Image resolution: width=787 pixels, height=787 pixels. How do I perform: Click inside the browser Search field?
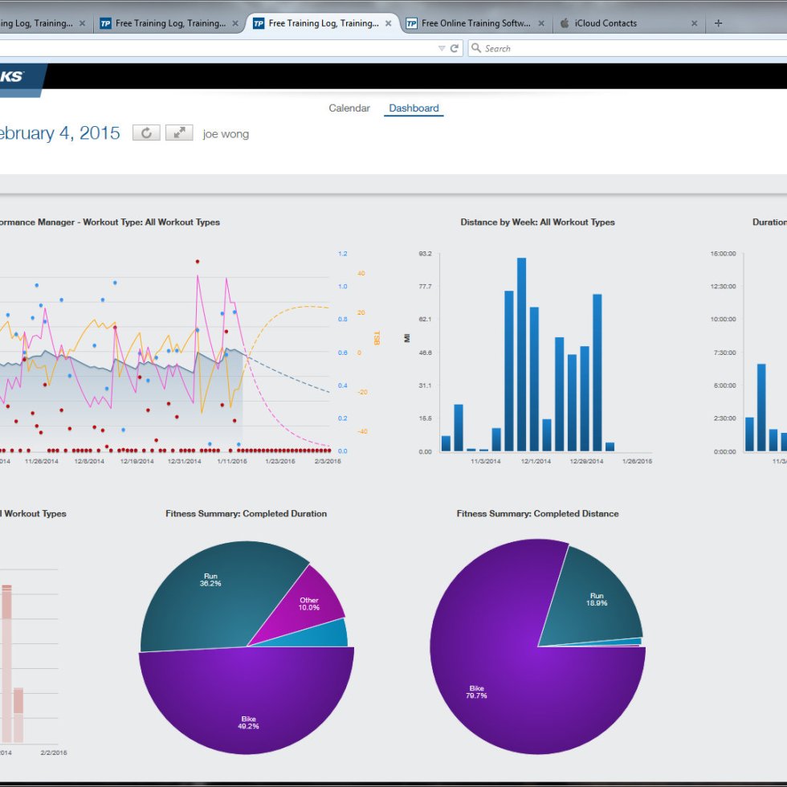point(626,48)
